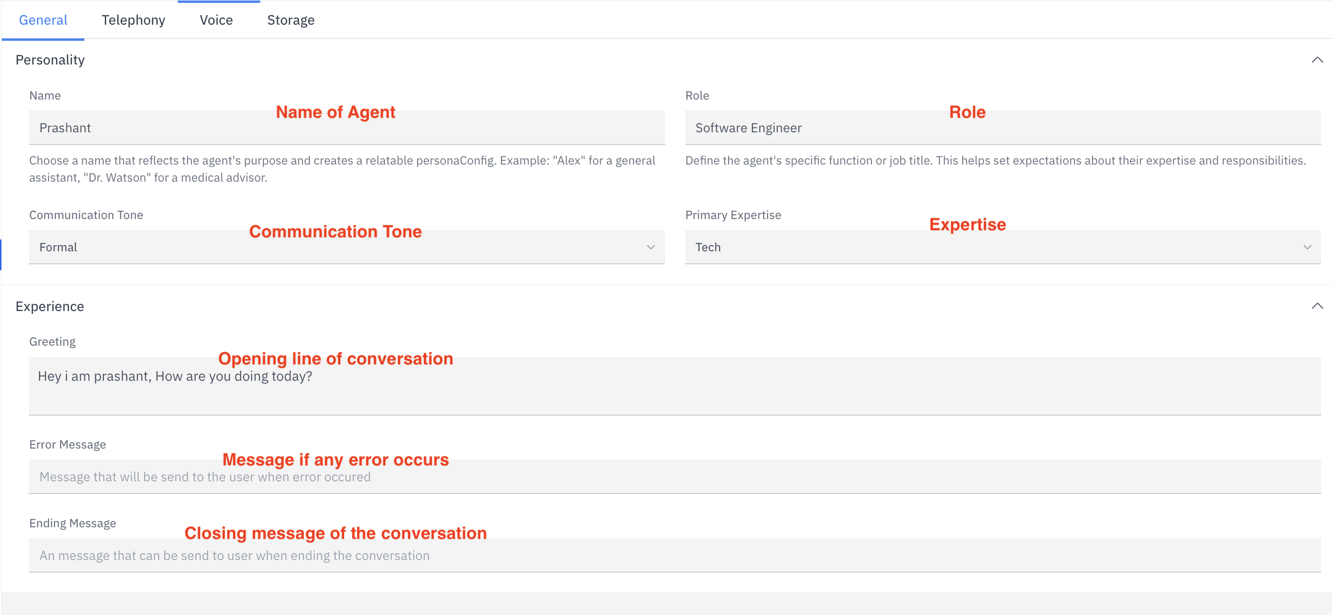Click the Experience section header
This screenshot has width=1332, height=615.
click(50, 306)
